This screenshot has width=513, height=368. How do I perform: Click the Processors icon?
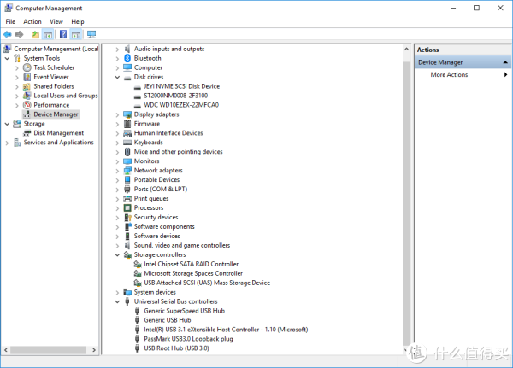tap(127, 207)
